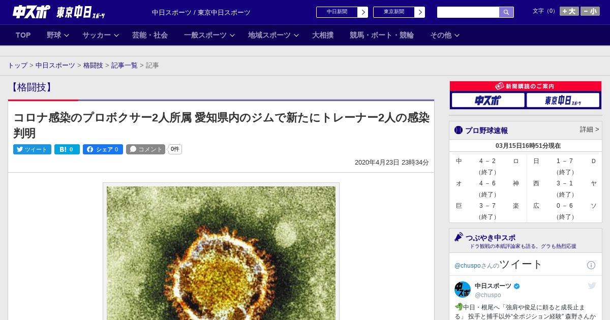Viewport: 610px width, 320px height.
Task: Open the 一般スポーツ menu
Action: pyautogui.click(x=205, y=35)
